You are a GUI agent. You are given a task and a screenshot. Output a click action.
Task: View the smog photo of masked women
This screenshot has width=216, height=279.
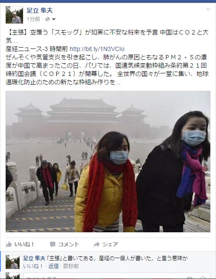click(108, 162)
